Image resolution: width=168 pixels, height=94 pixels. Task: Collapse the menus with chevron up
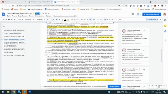coord(161,20)
